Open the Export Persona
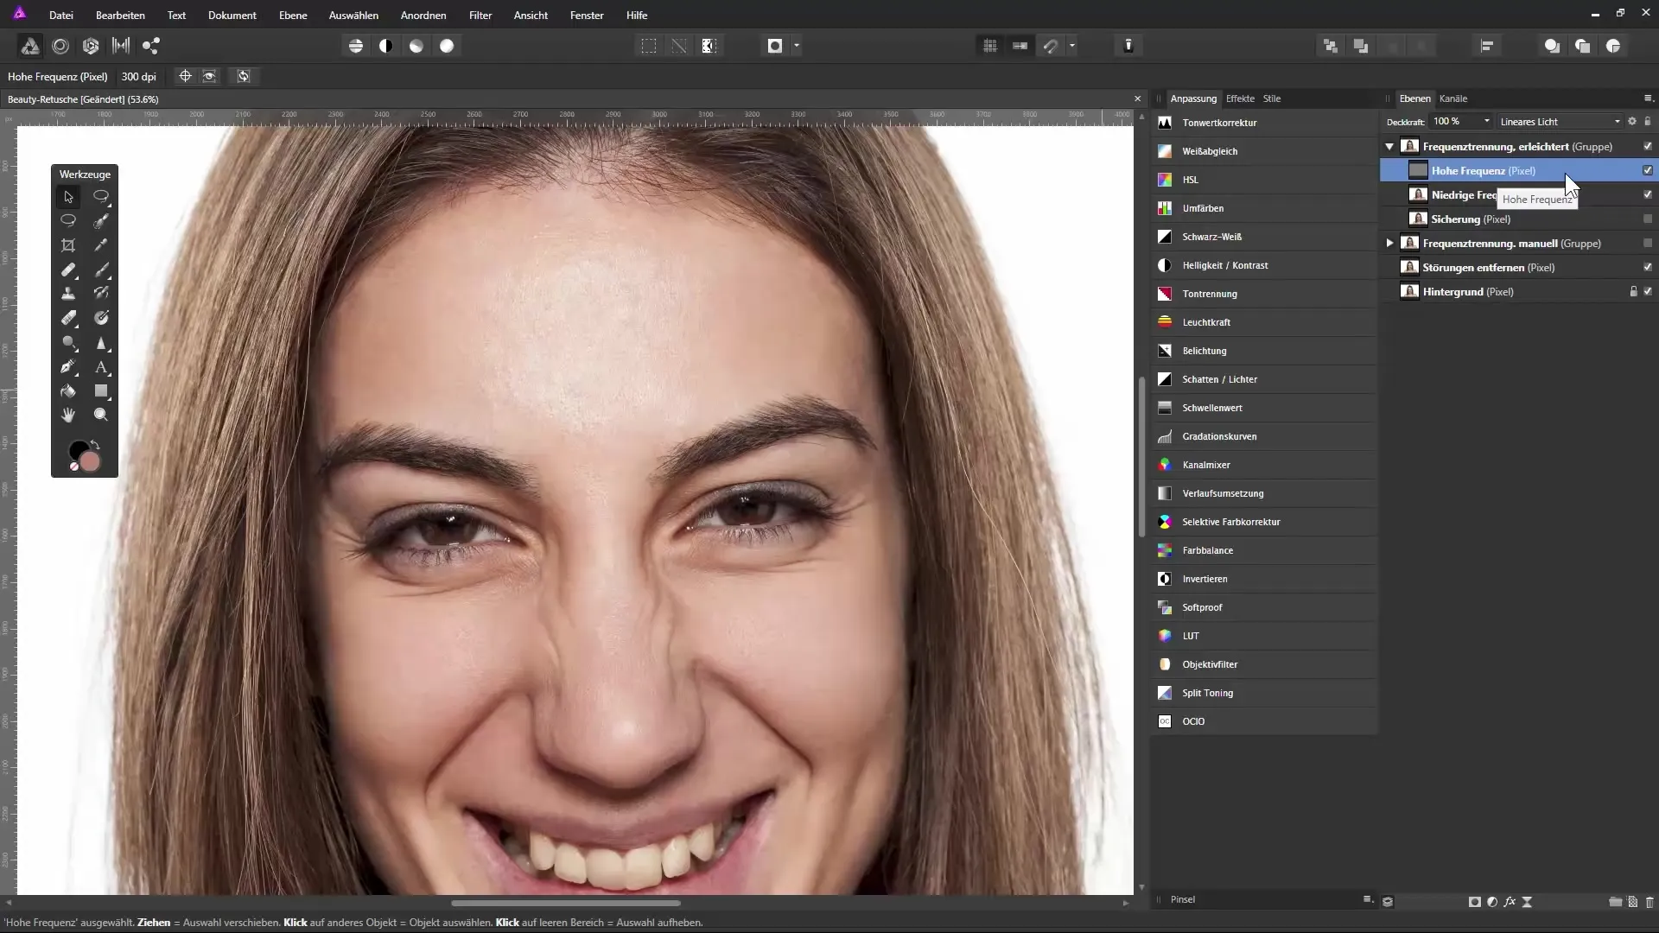This screenshot has height=933, width=1659. [x=151, y=46]
